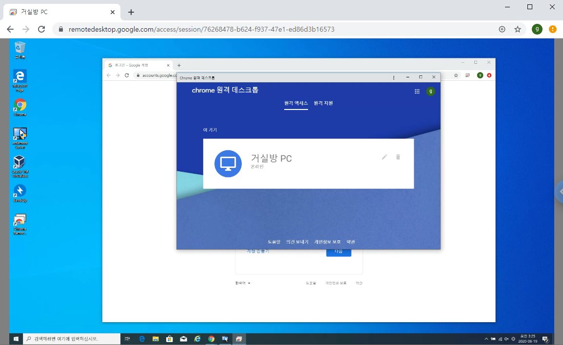Open the Bandizip desktop shortcut
This screenshot has height=345, width=563.
point(20,193)
